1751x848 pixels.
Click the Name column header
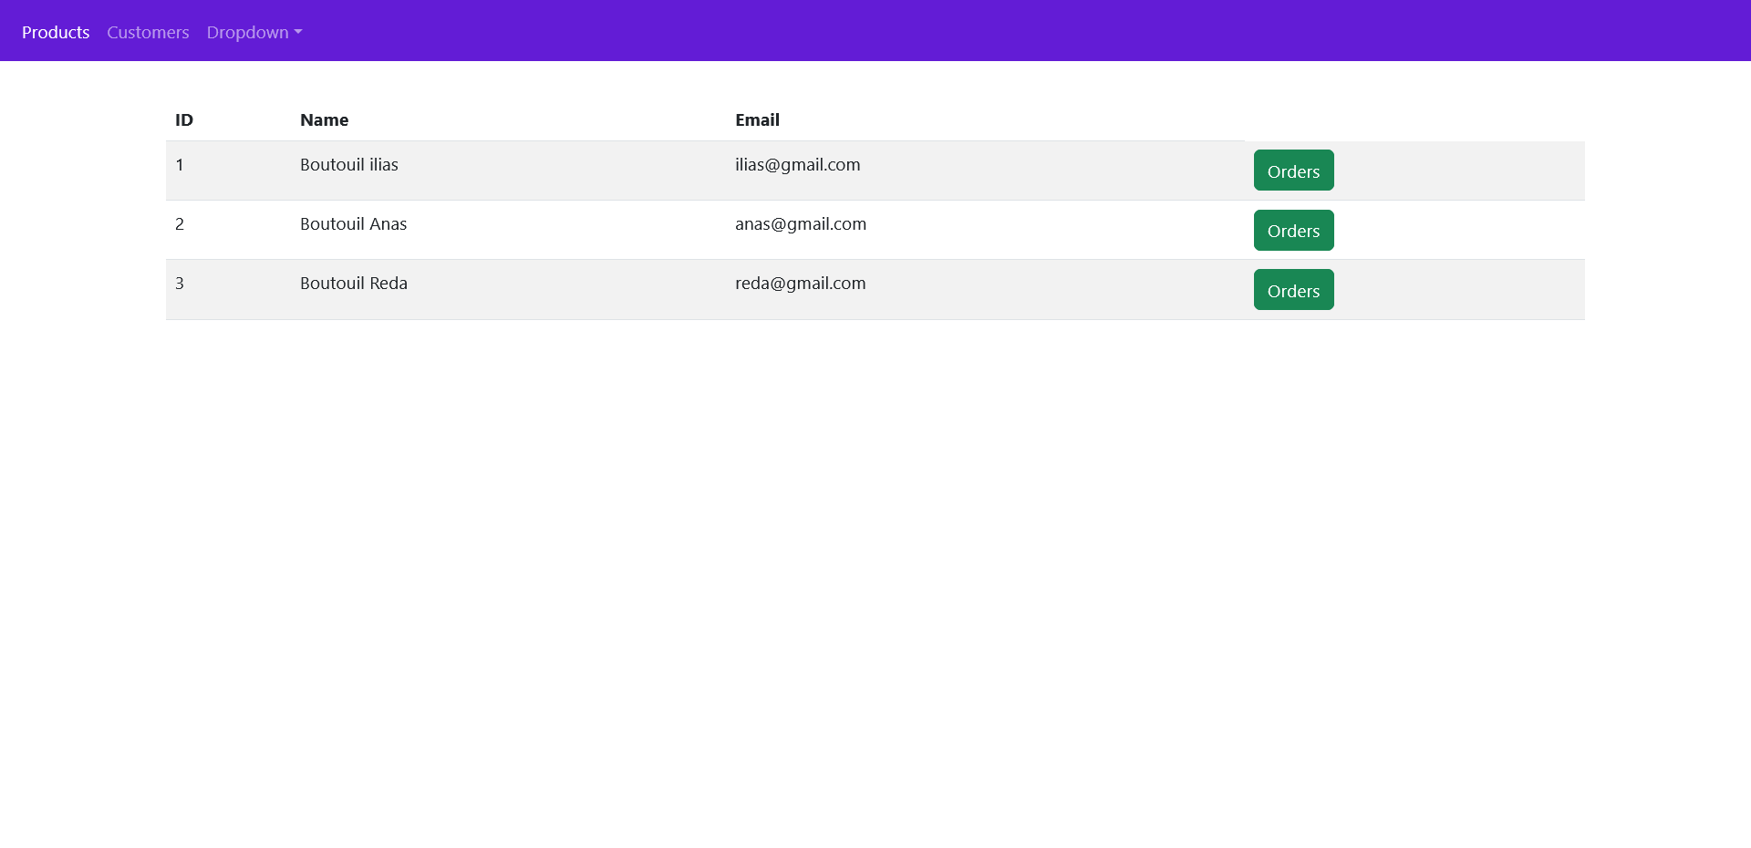[x=324, y=119]
